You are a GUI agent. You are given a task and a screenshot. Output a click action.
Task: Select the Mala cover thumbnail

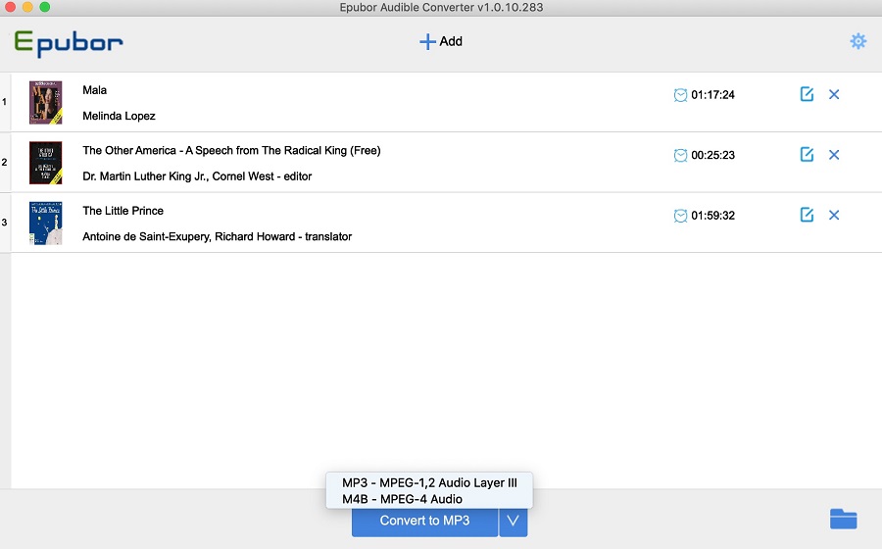pyautogui.click(x=45, y=102)
